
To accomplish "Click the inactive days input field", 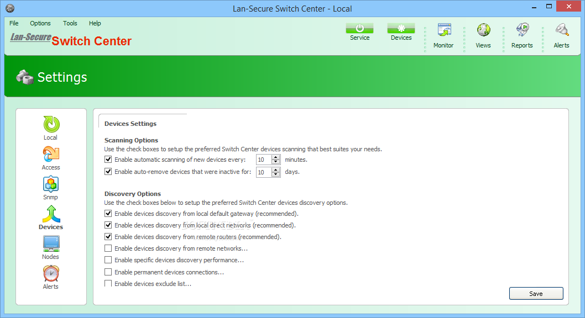I will tap(264, 172).
